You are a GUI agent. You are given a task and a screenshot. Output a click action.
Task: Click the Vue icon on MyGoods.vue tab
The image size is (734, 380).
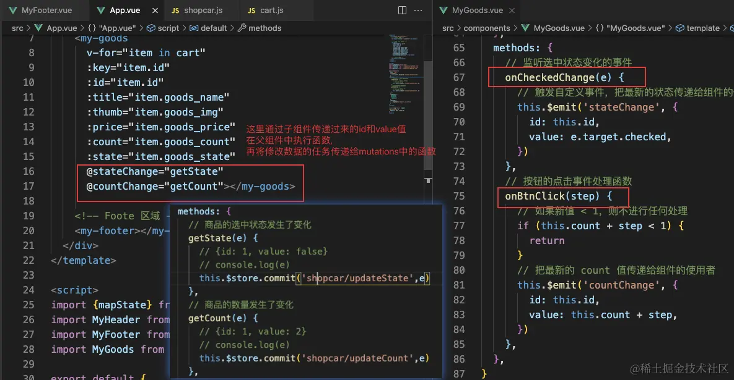click(x=443, y=10)
